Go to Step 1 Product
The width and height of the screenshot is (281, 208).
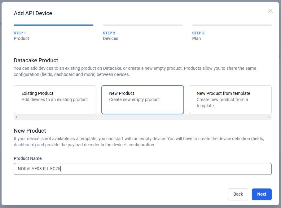click(x=21, y=36)
